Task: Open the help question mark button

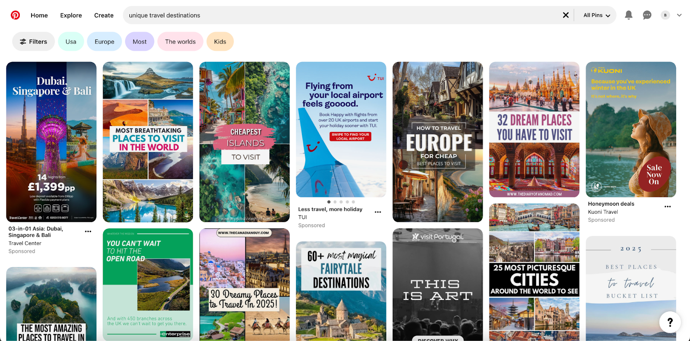Action: click(x=670, y=322)
